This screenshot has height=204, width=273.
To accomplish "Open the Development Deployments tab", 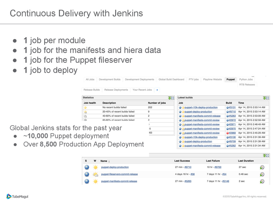I will click(139, 79).
